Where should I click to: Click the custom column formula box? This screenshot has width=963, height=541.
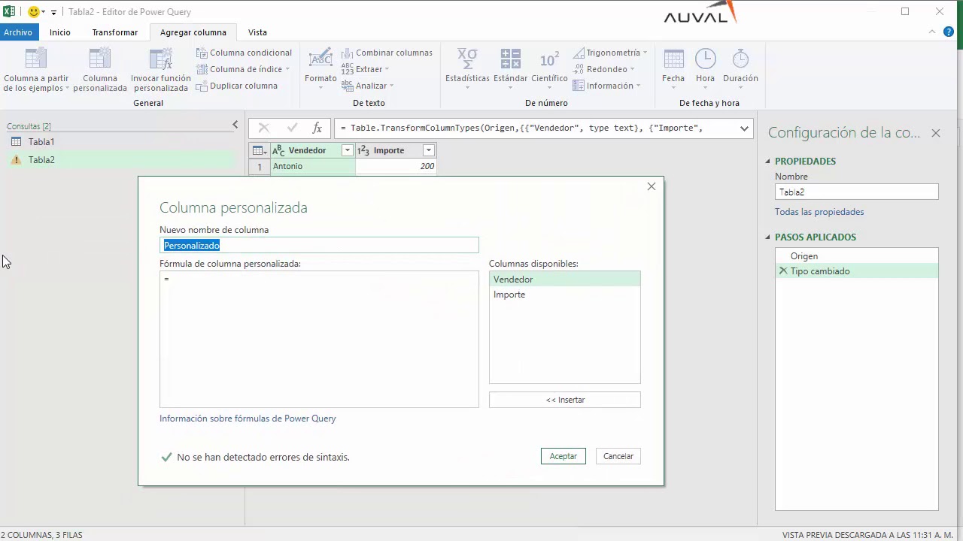pyautogui.click(x=319, y=339)
